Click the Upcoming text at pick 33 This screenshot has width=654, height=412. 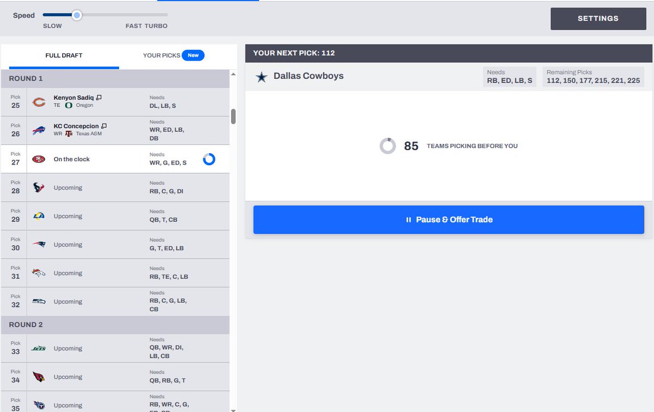(68, 348)
